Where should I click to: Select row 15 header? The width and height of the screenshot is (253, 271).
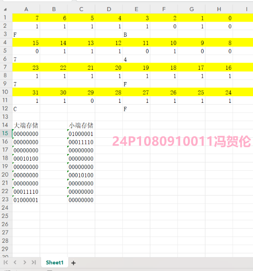click(x=5, y=133)
